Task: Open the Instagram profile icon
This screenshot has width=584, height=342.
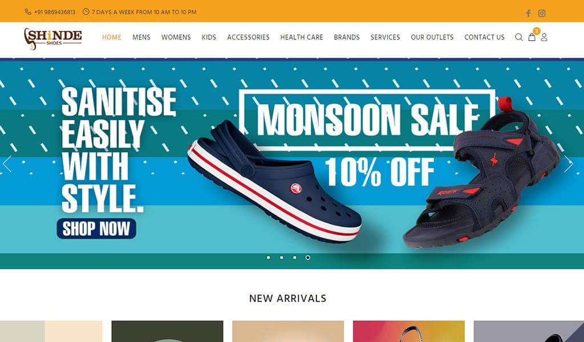Action: (542, 14)
